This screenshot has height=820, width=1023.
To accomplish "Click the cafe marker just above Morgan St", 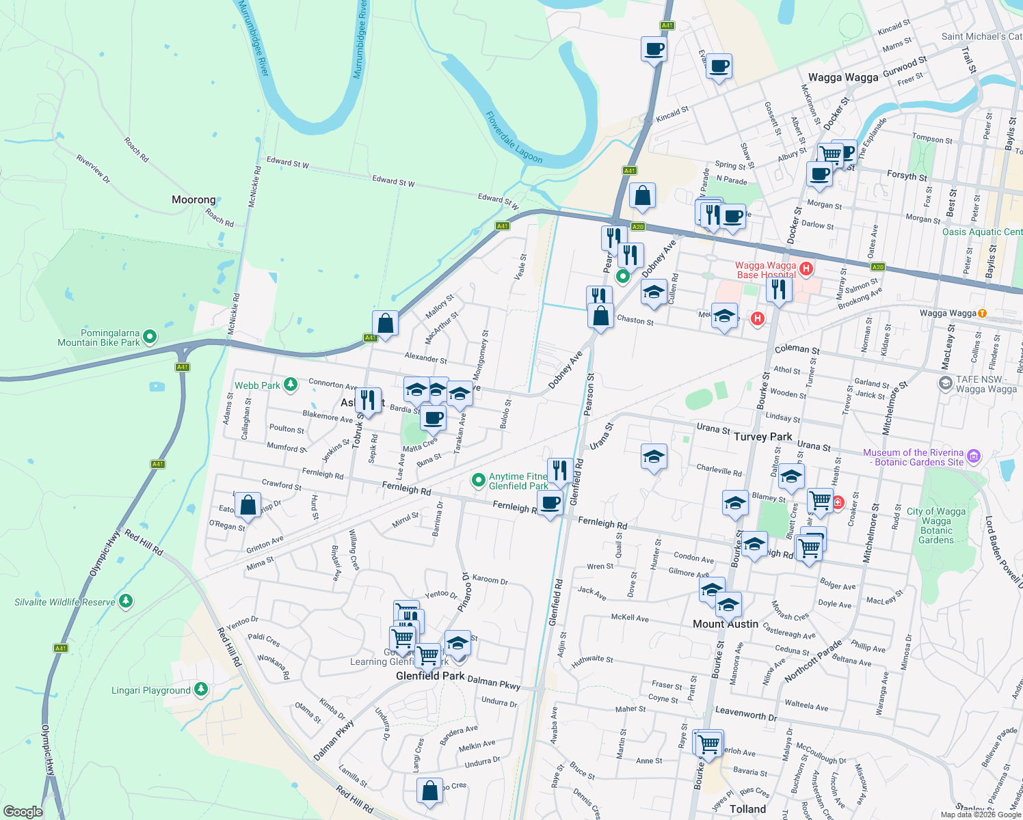I will [819, 174].
